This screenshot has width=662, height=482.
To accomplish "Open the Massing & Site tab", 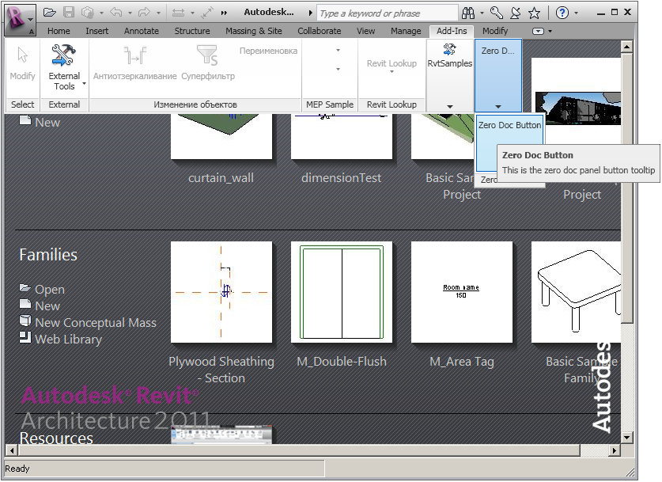I will tap(253, 31).
